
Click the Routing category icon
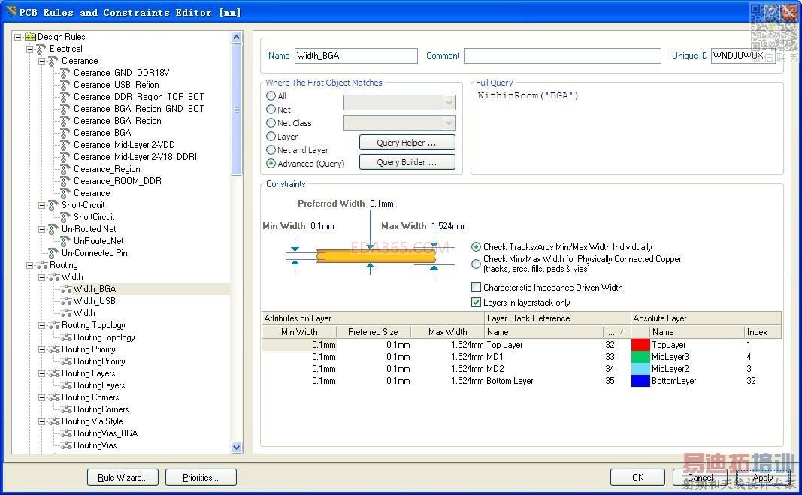pyautogui.click(x=41, y=265)
